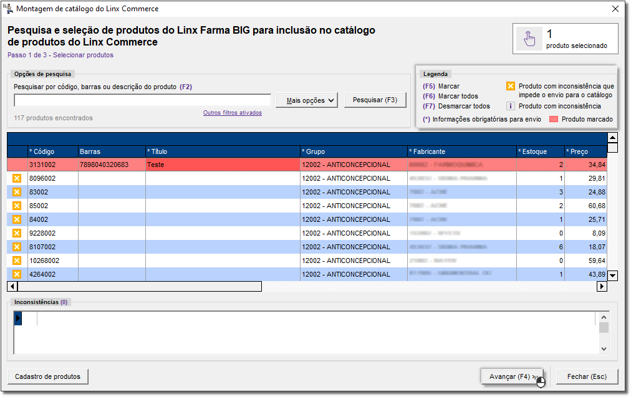Viewport: 631px width, 397px height.
Task: Click the application icon in the title bar
Action: pyautogui.click(x=8, y=9)
